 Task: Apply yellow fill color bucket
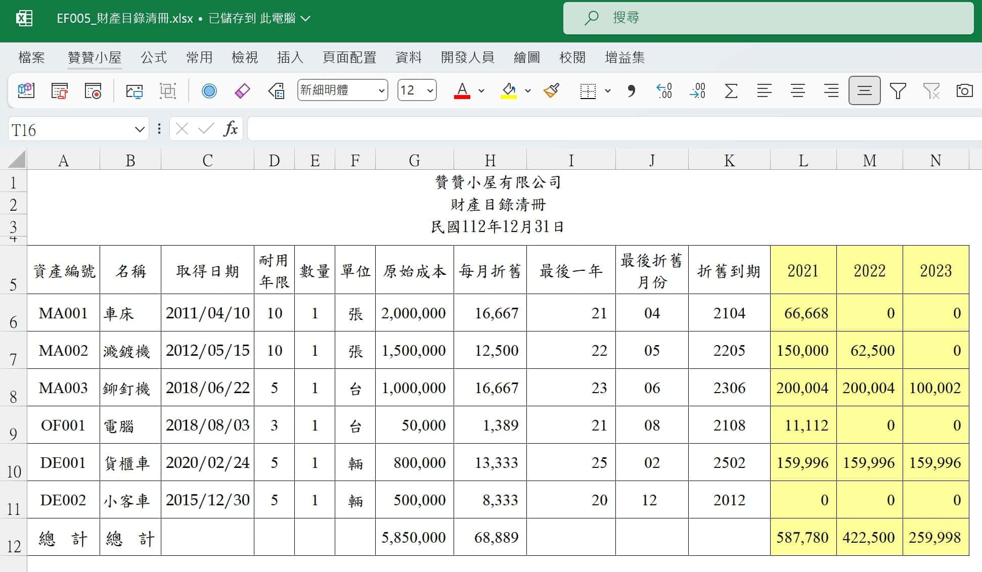[509, 91]
